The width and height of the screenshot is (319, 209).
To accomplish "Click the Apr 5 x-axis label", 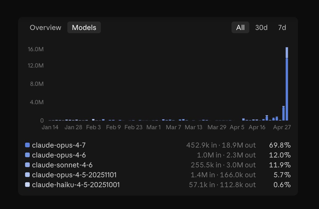I will [x=237, y=127].
